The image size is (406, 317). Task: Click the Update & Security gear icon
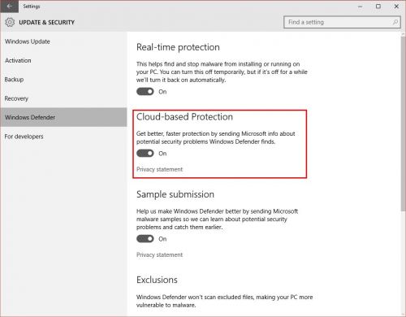coord(10,22)
